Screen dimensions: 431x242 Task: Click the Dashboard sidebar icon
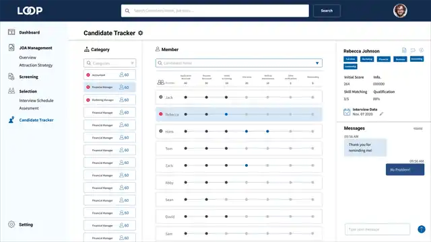(11, 32)
